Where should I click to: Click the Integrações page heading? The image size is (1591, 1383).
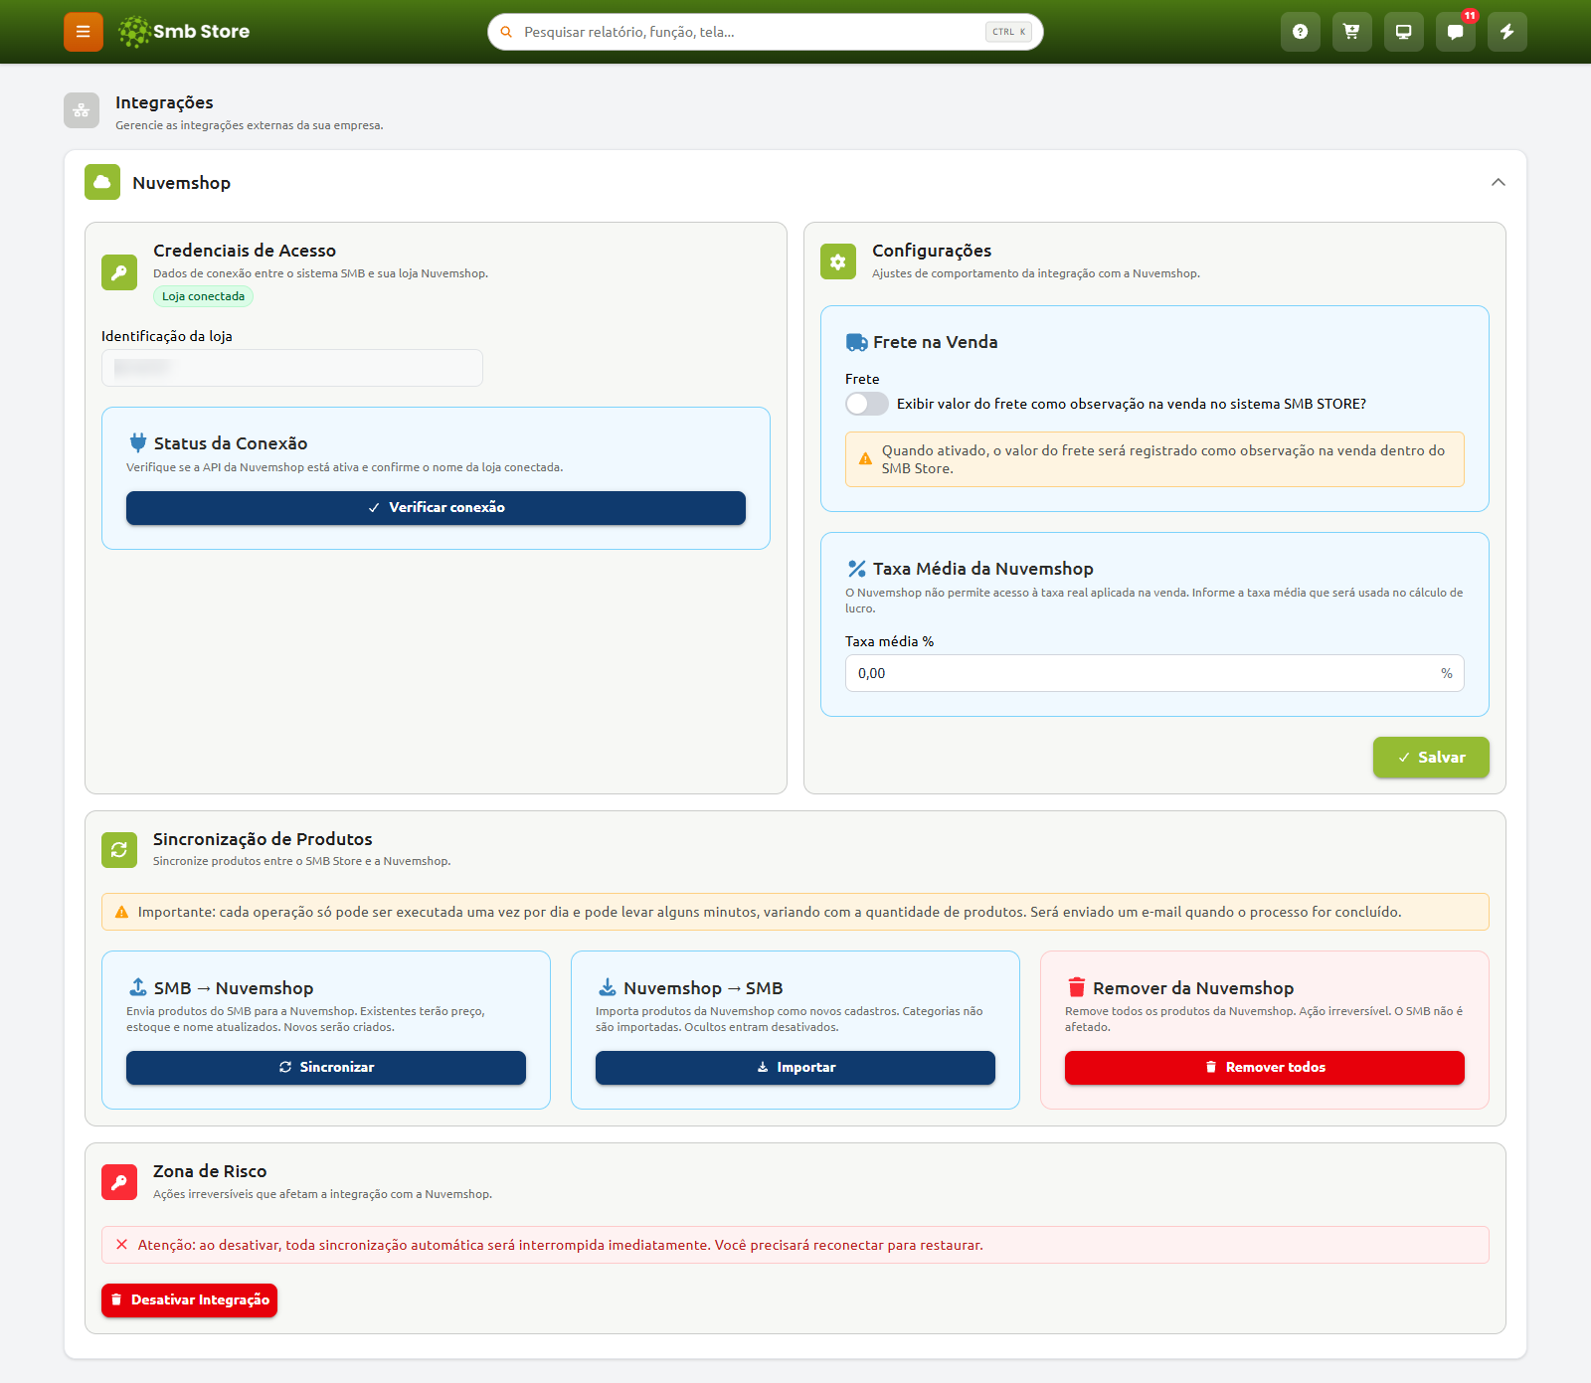point(164,102)
